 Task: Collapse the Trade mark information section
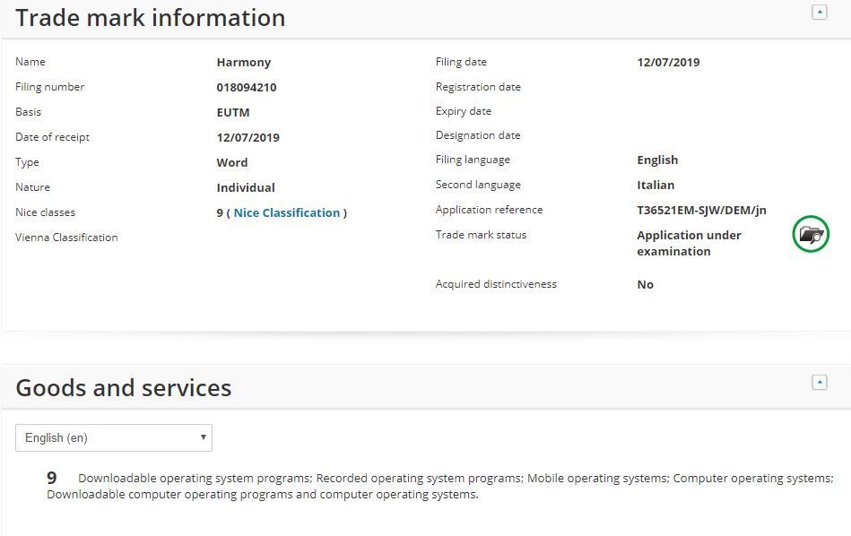(819, 13)
